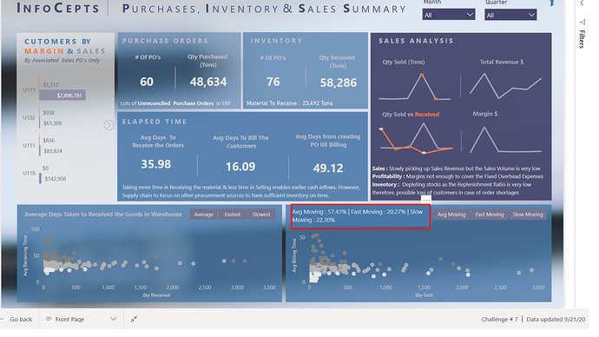Select the Fastest toggle button
This screenshot has width=599, height=337.
233,215
